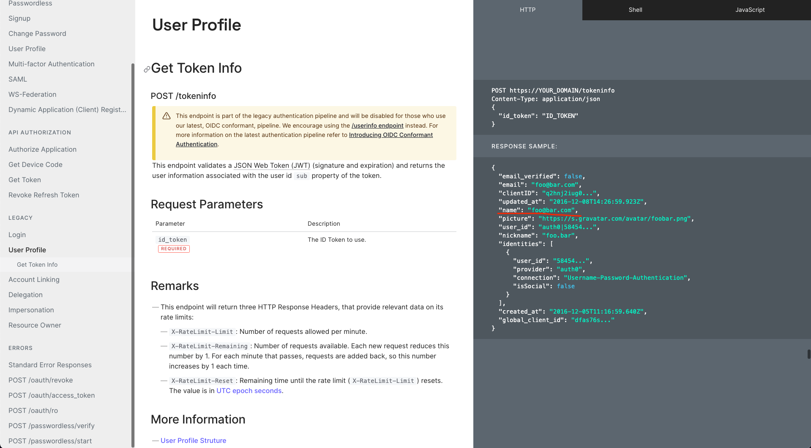Open the JSON Web Token (JWT) link
Viewport: 811px width, 448px height.
click(272, 165)
